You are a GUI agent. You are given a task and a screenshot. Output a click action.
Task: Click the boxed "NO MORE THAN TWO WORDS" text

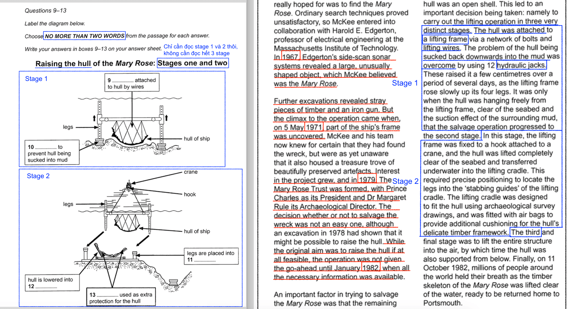(84, 36)
